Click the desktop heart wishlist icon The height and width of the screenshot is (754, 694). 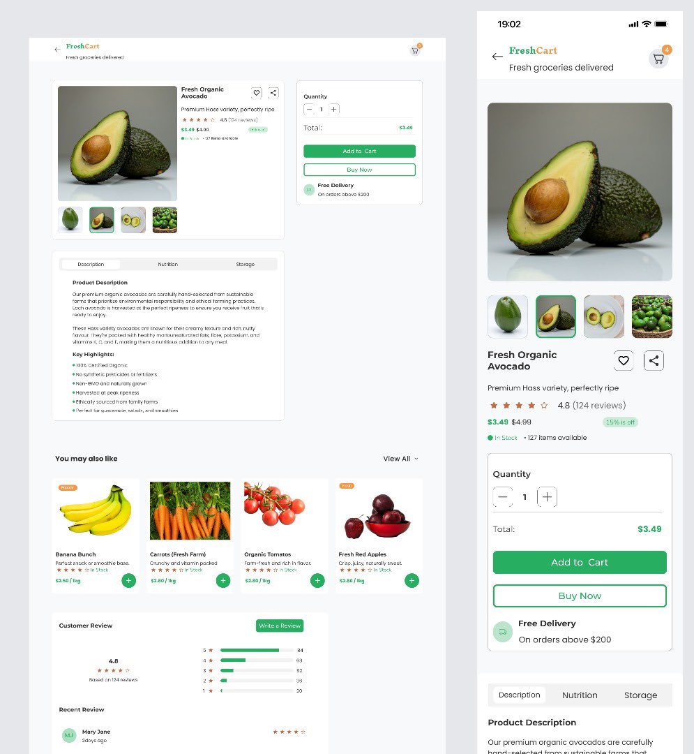click(257, 93)
